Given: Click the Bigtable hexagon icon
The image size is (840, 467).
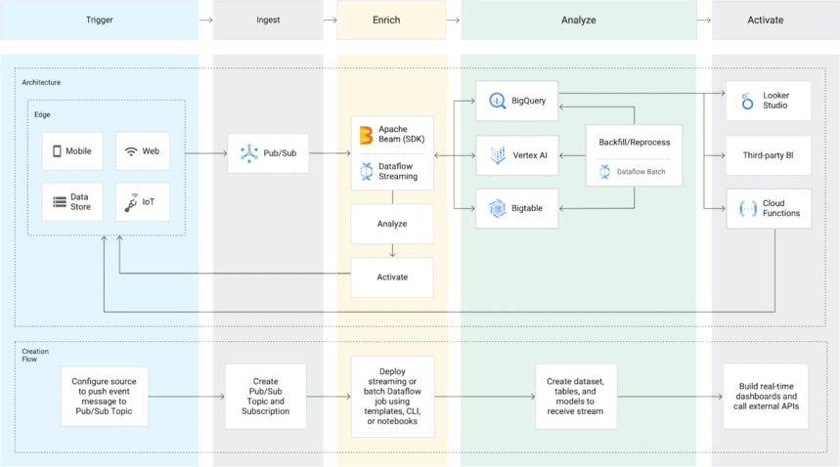Looking at the screenshot, I should [x=498, y=208].
